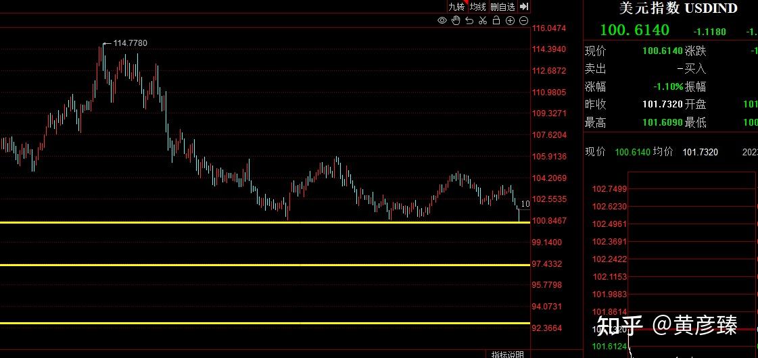Click the 指标说明 button at bottom
Screen dimensions: 758x358
(x=508, y=355)
